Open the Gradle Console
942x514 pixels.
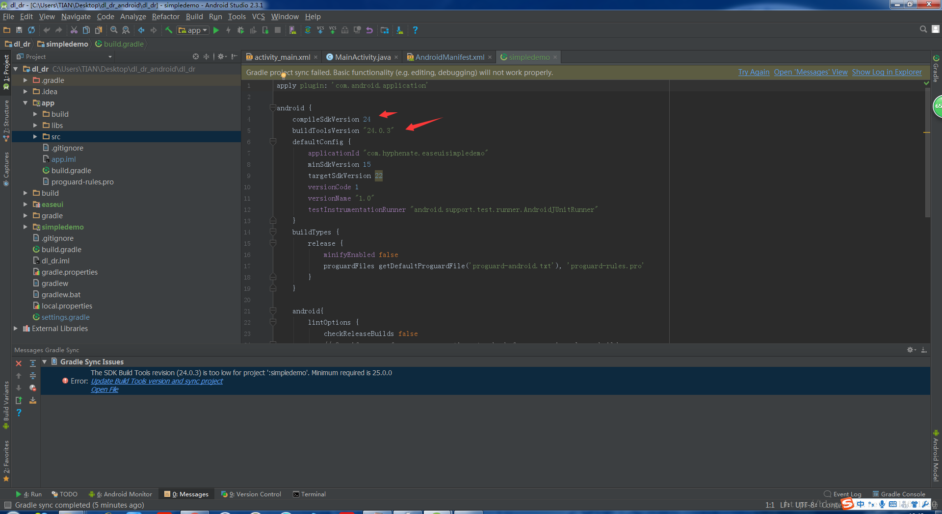coord(899,494)
